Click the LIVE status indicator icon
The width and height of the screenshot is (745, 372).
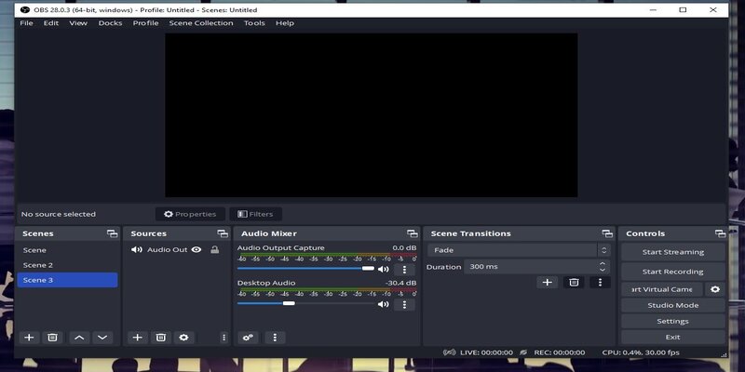click(449, 352)
